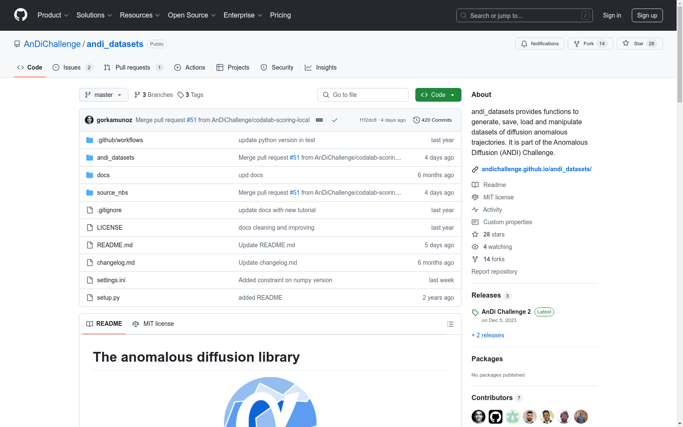
Task: Open the GitHub homepage logo
Action: 20,15
